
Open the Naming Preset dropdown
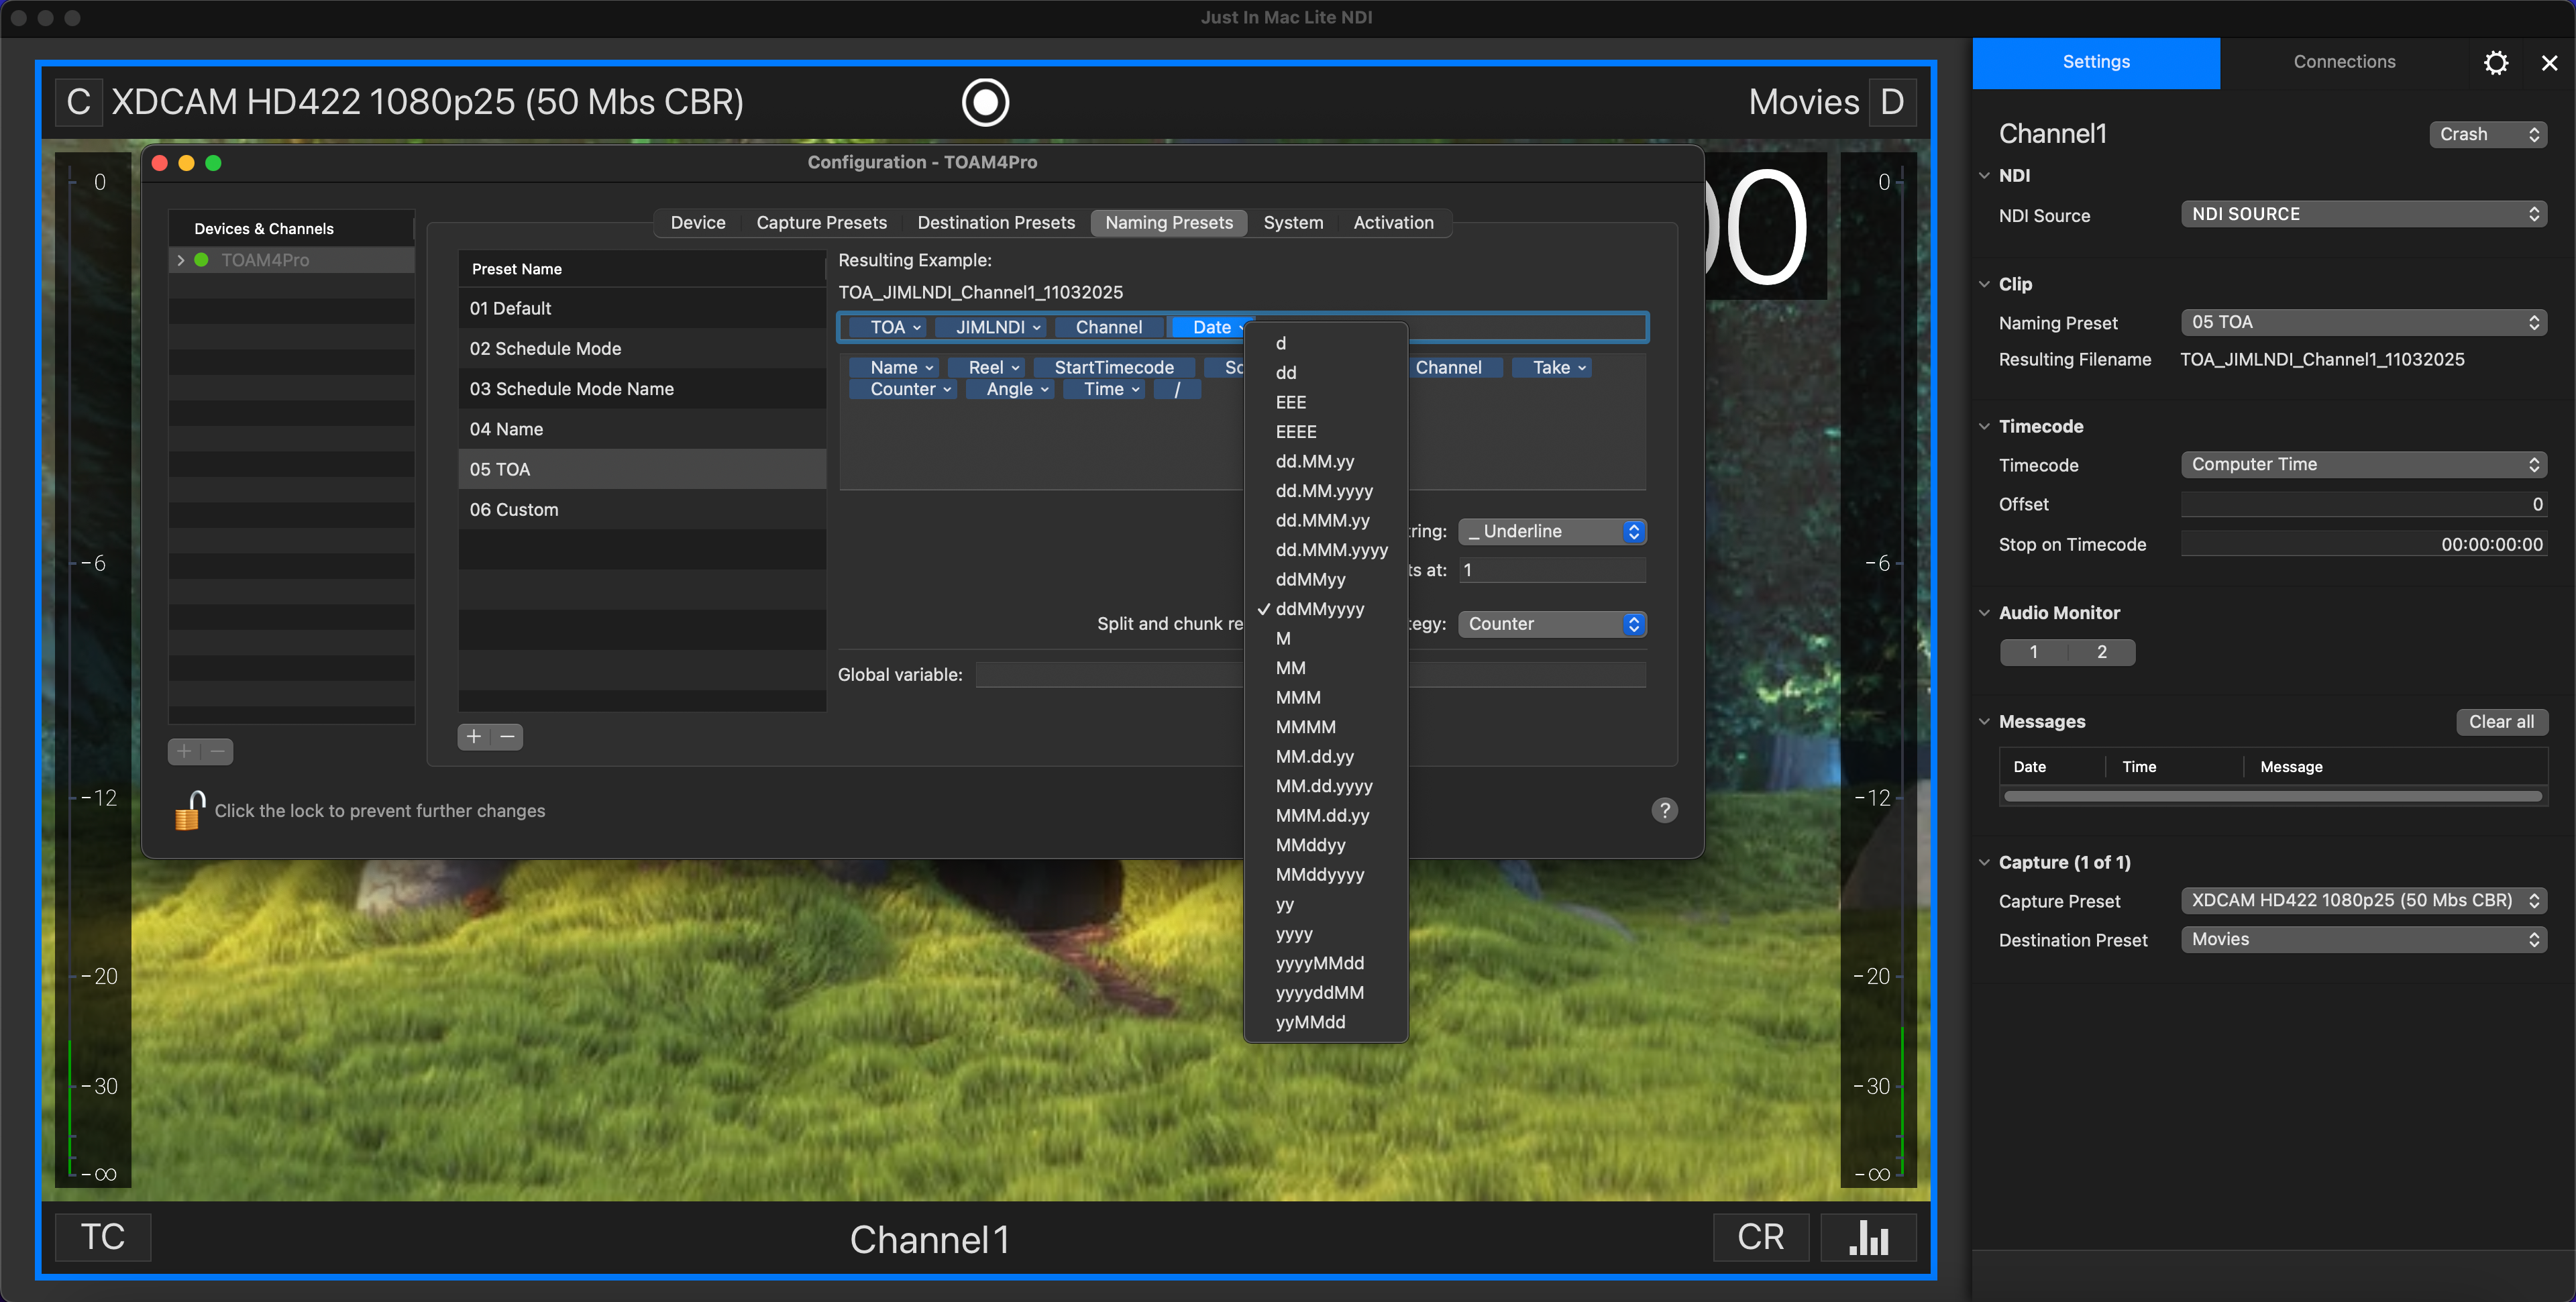(x=2364, y=322)
